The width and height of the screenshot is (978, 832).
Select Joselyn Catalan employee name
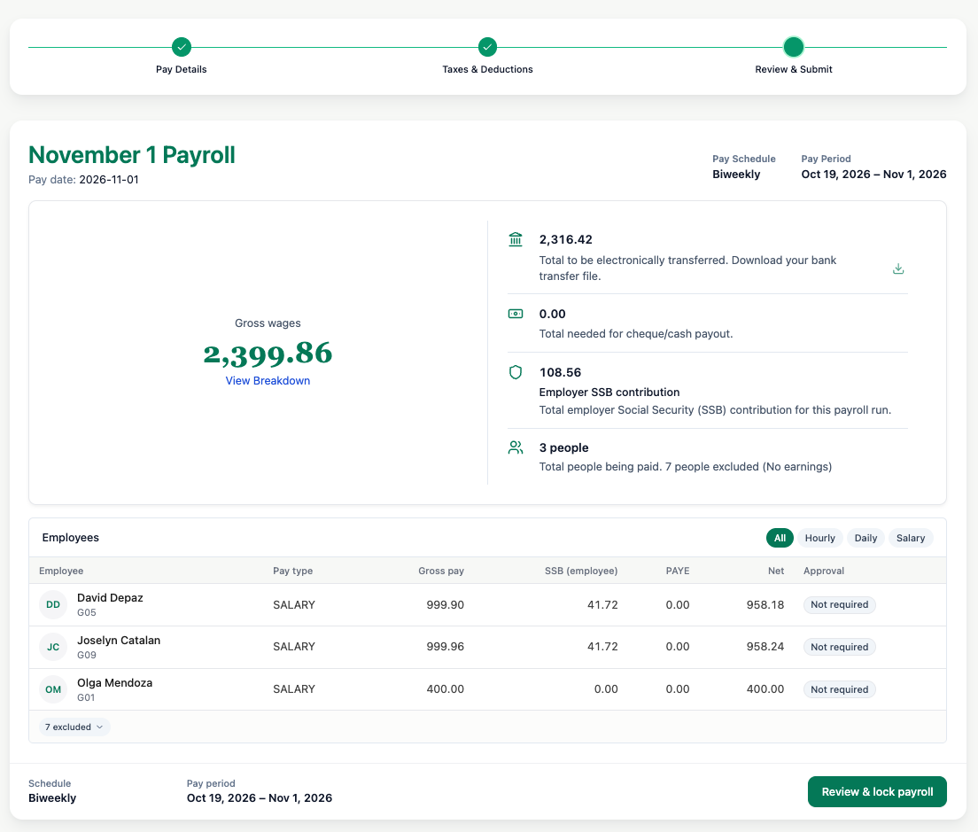coord(119,640)
